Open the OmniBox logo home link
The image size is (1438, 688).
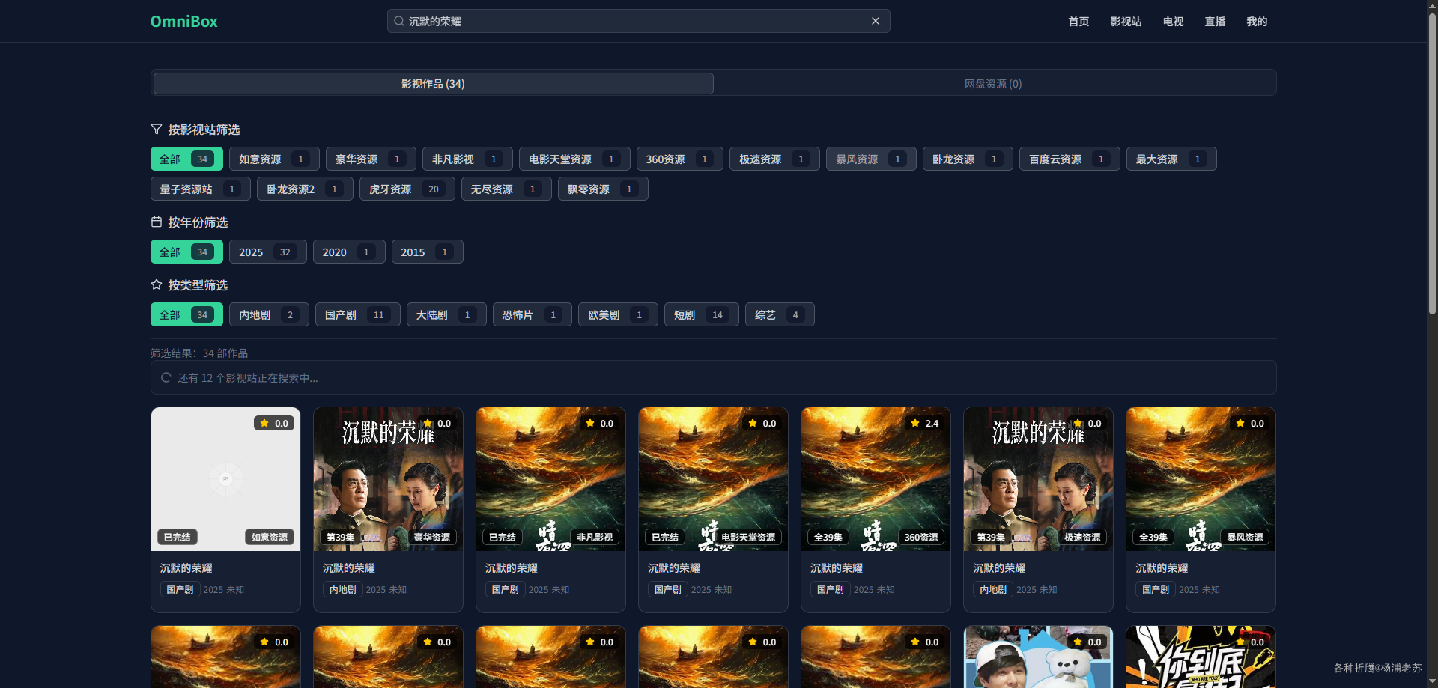coord(183,22)
